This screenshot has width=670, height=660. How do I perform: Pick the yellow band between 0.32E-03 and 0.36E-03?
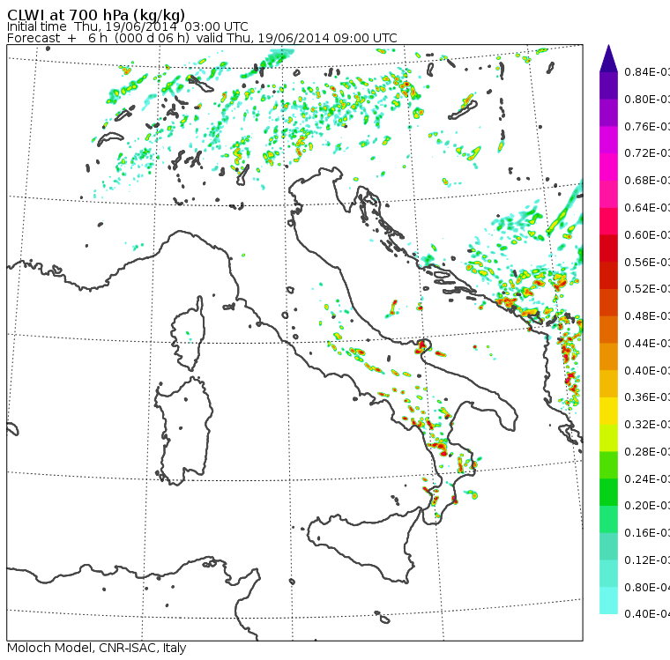pos(609,411)
